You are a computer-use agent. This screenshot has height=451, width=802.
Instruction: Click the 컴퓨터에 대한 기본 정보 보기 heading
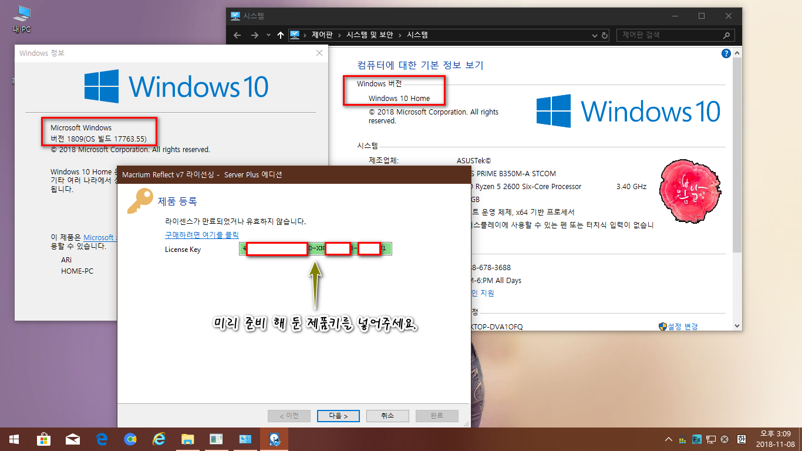pos(420,65)
